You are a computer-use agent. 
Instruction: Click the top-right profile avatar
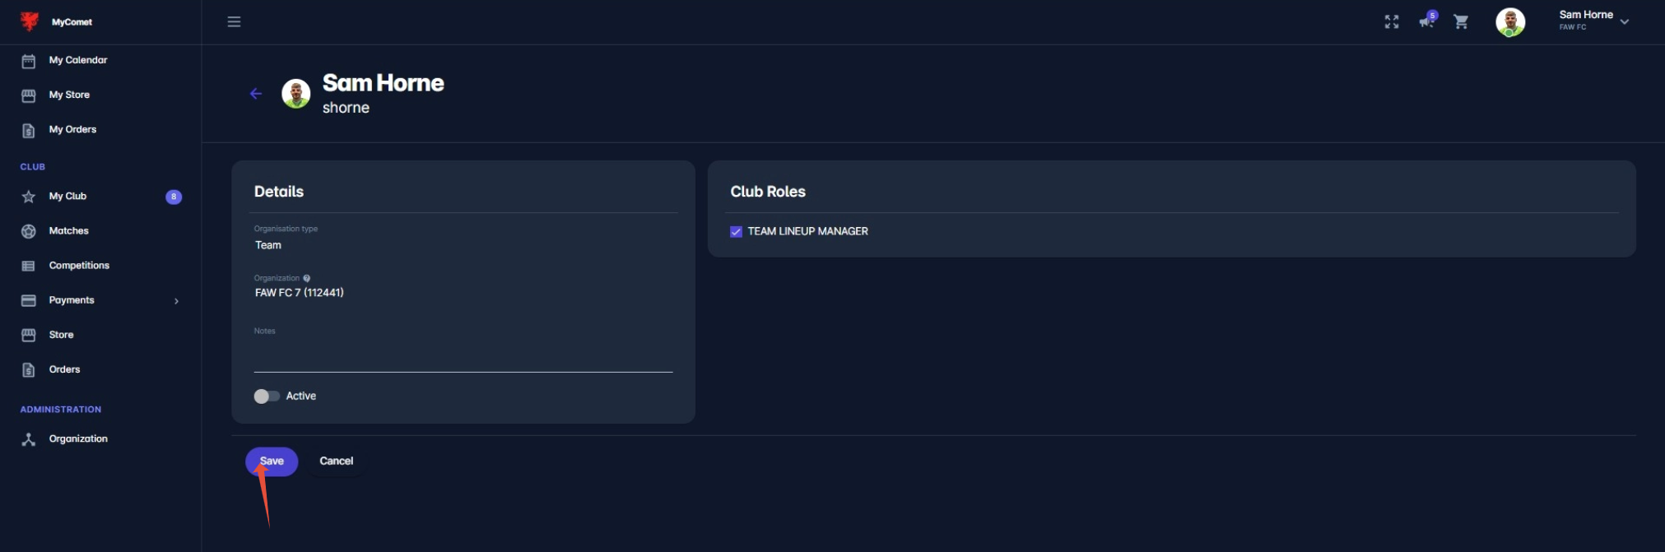tap(1510, 22)
